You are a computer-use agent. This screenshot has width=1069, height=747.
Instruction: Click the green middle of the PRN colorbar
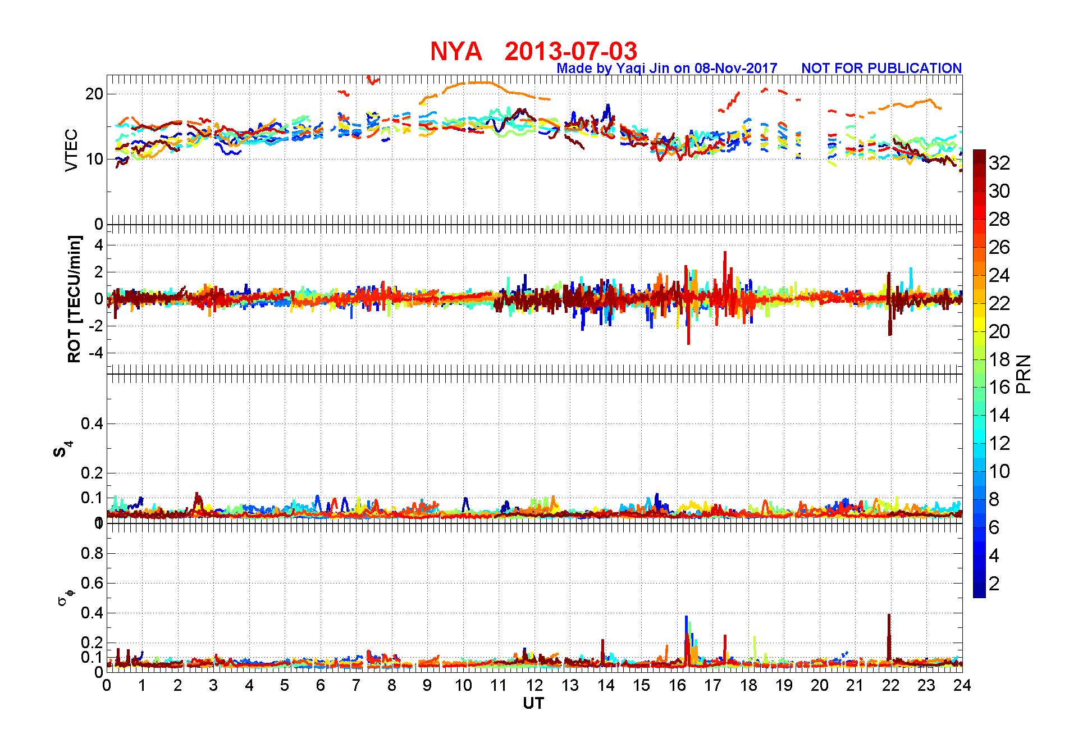(x=979, y=373)
